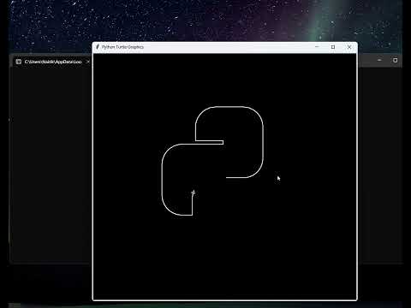
Task: Maximize the Python Turtle Graphics window
Action: [x=333, y=47]
